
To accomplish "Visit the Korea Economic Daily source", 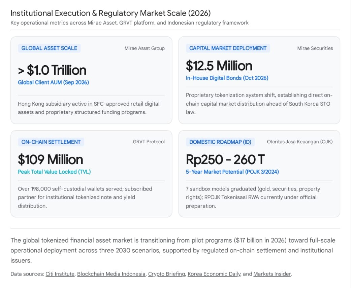I will tap(214, 274).
